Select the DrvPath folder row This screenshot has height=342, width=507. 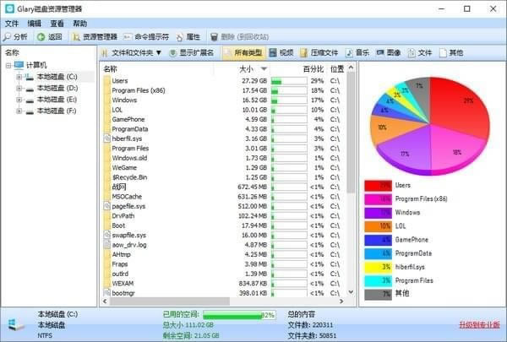coord(223,215)
